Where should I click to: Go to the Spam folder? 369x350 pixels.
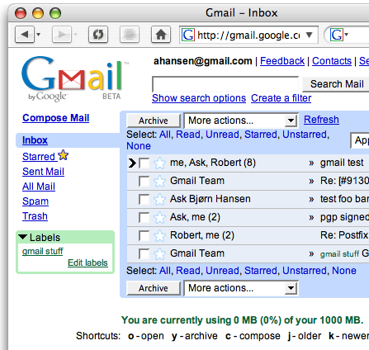(35, 201)
